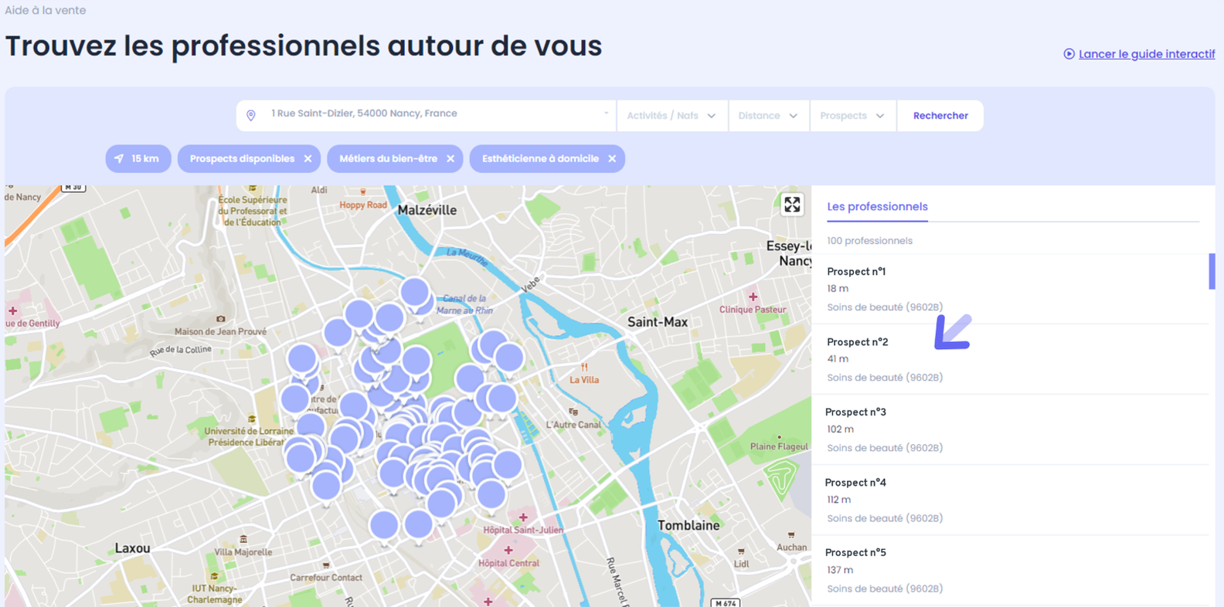
Task: Select Prospect n°5 at 137 m
Action: coord(1010,570)
